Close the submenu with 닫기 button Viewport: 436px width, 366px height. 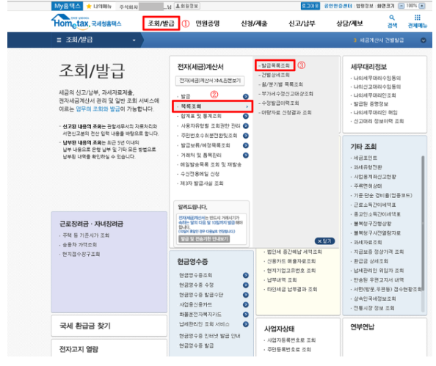tap(324, 241)
